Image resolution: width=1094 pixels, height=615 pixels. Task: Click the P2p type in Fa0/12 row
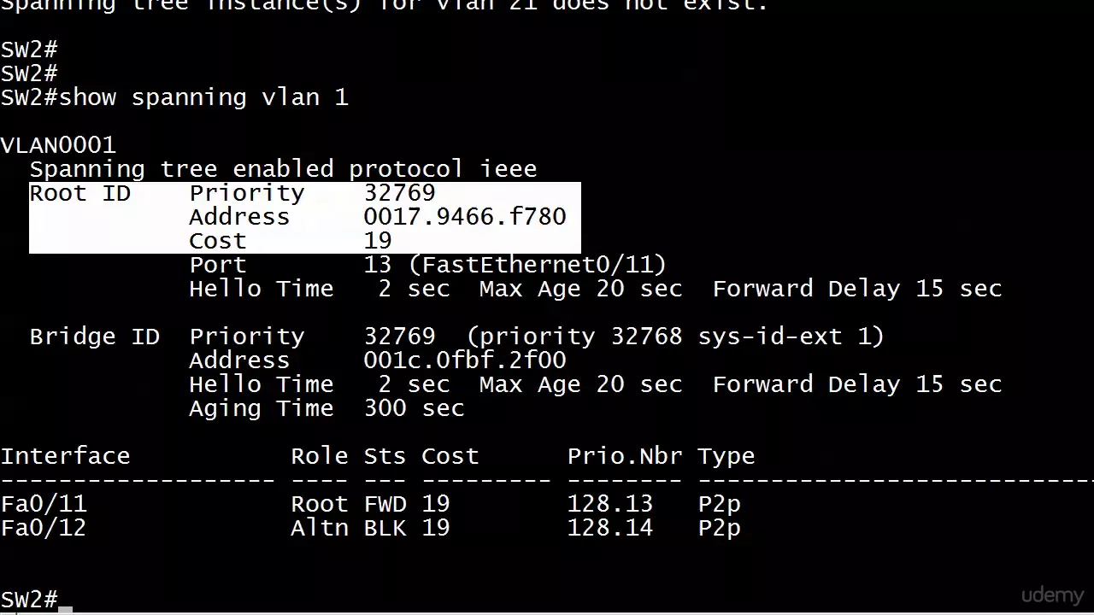pos(719,528)
